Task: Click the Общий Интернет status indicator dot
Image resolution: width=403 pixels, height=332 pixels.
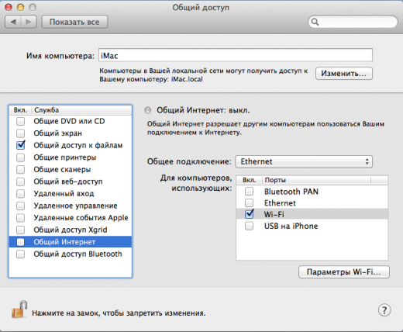Action: click(148, 110)
